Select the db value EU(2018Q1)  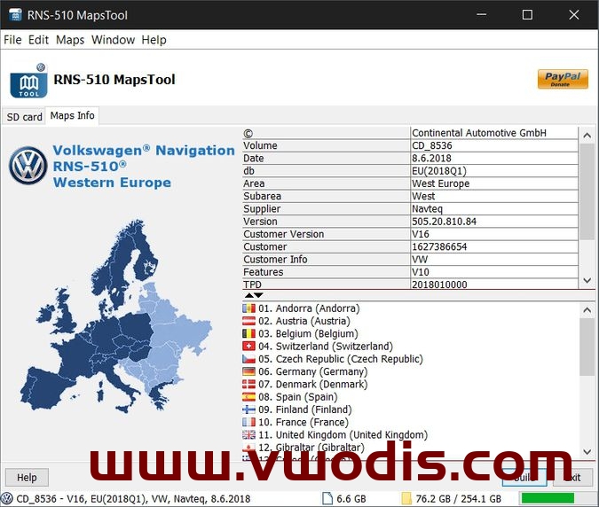point(494,171)
